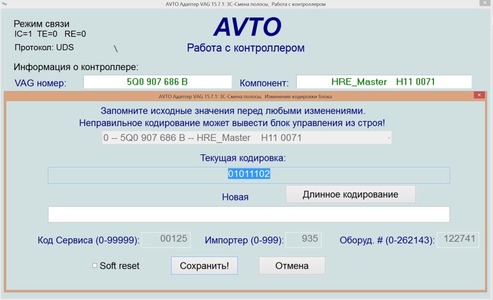493x300 pixels.
Task: Click the Режим связи heading
Action: pyautogui.click(x=42, y=24)
